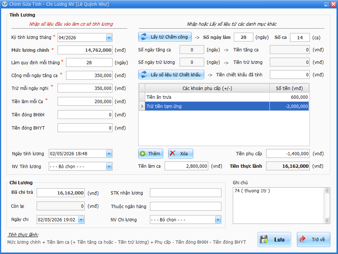
Task: Click the row selector arrow of "Trừ tiền tạm ứng"
Action: coord(142,106)
